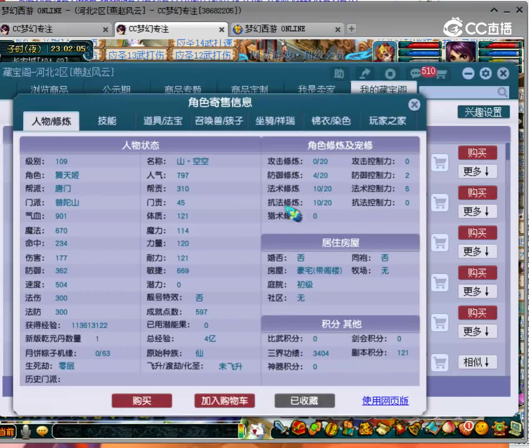Click the magnifier search icon in 藏宝阁
This screenshot has height=448, width=529.
[502, 92]
